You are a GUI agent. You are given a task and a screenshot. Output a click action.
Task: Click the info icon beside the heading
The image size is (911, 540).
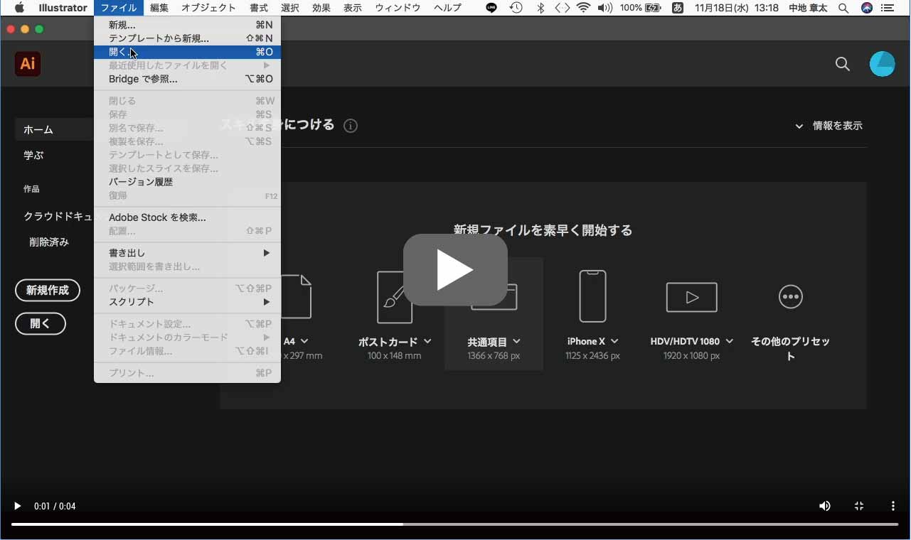click(351, 126)
